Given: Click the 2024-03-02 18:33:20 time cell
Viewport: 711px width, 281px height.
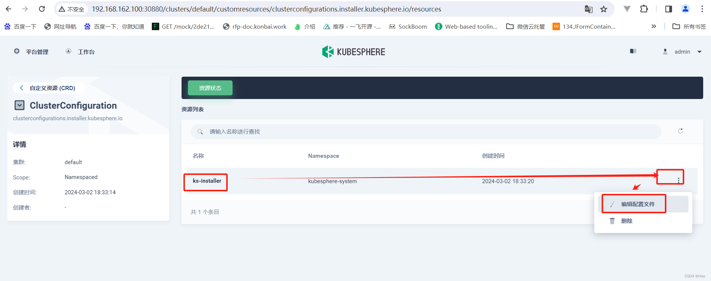Looking at the screenshot, I should click(508, 181).
